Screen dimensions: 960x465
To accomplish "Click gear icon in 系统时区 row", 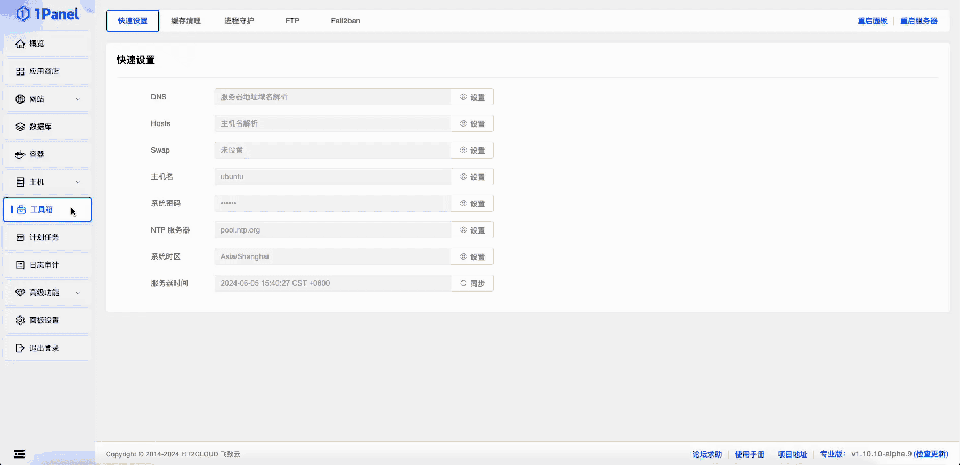I will (463, 256).
